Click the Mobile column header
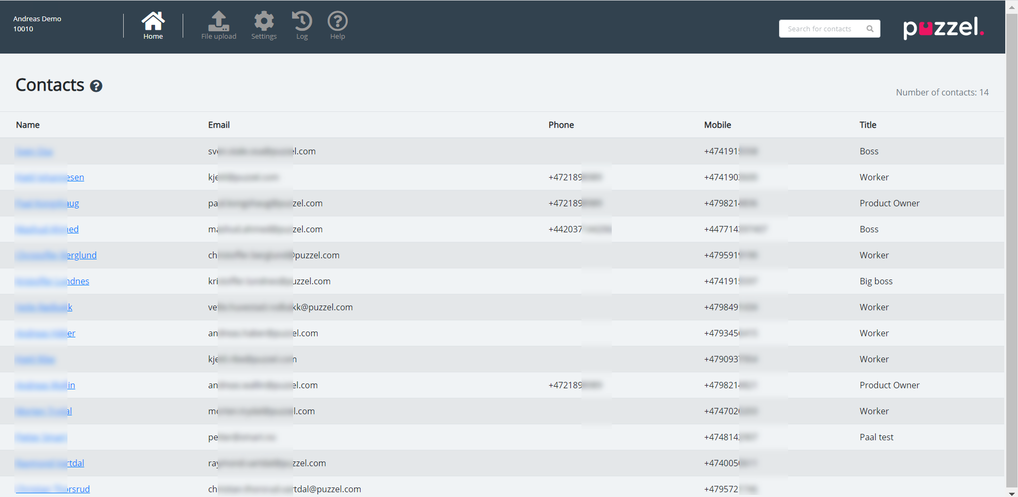The image size is (1018, 497). coord(717,125)
